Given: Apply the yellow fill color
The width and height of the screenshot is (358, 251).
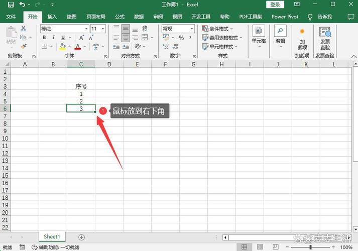Looking at the screenshot, I should [63, 47].
